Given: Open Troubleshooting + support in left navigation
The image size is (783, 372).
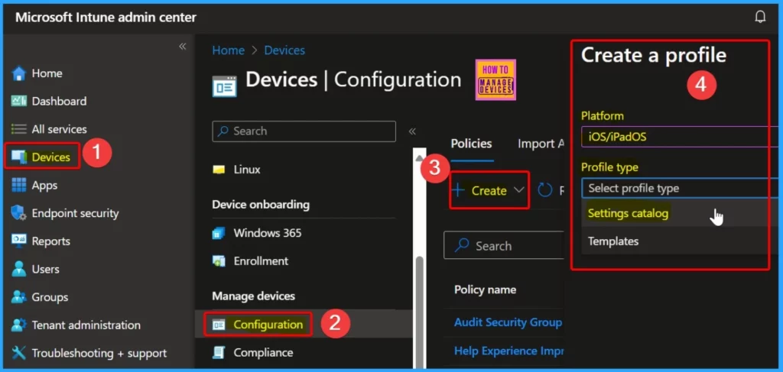Looking at the screenshot, I should pyautogui.click(x=99, y=353).
